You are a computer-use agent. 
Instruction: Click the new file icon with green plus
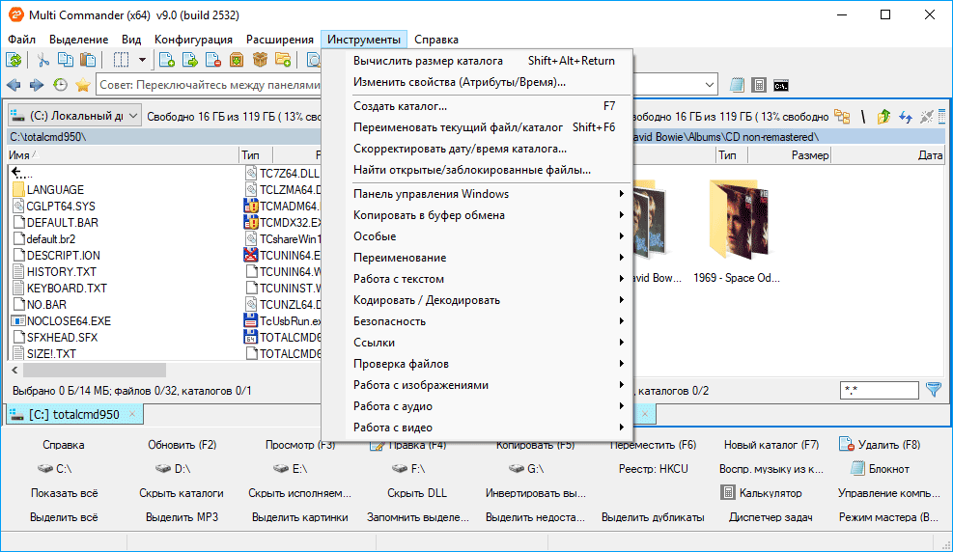point(166,60)
